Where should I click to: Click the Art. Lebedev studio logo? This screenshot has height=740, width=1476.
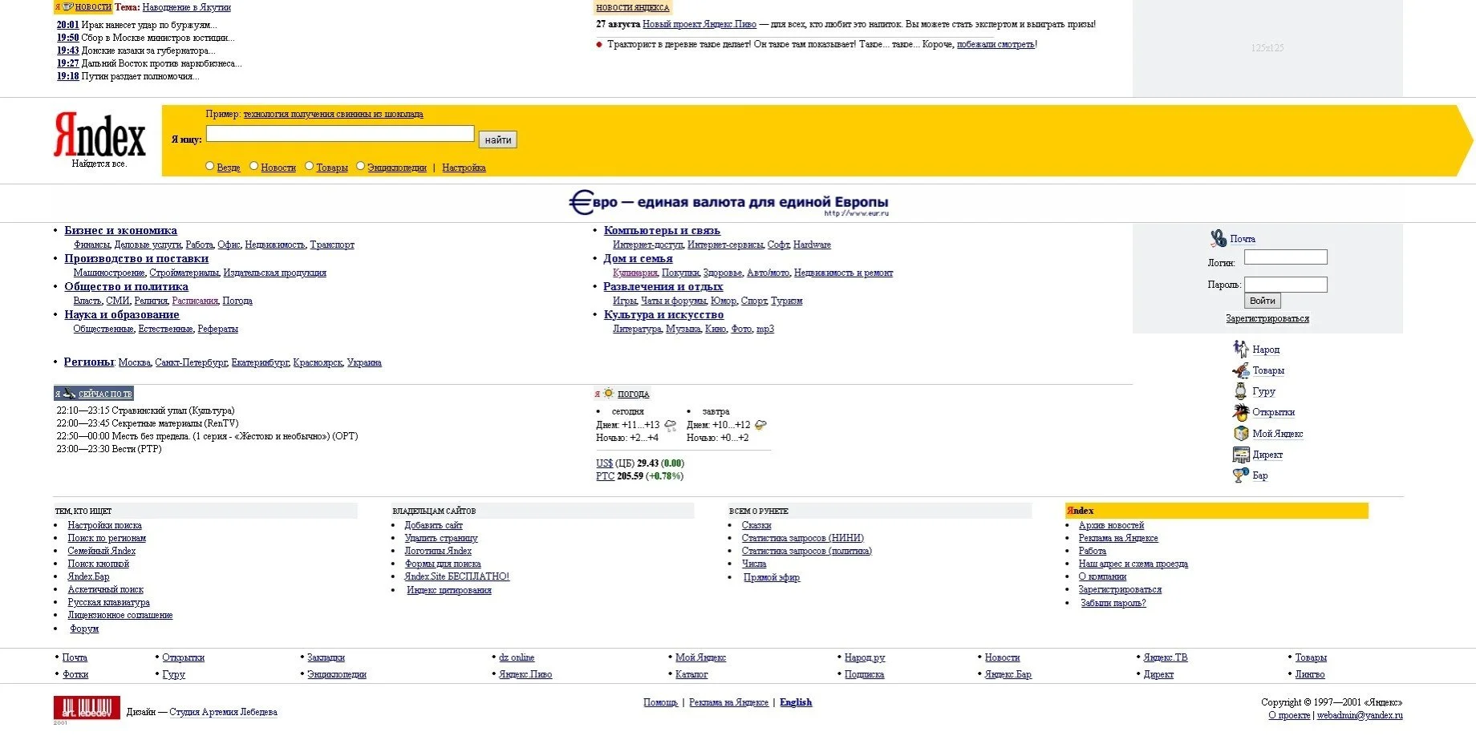(87, 708)
